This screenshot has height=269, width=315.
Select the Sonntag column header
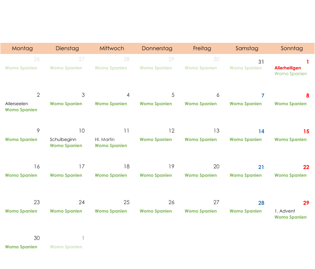tap(292, 48)
